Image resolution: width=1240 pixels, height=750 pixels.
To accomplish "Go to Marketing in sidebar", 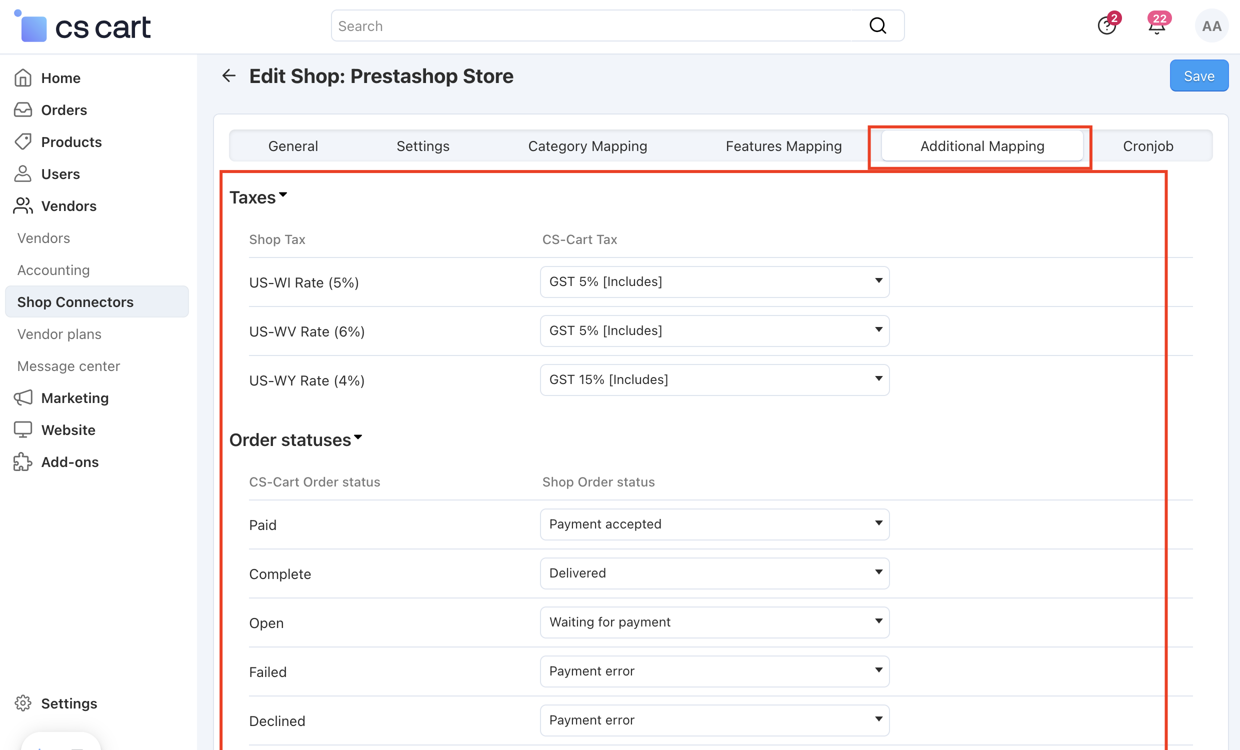I will point(75,397).
